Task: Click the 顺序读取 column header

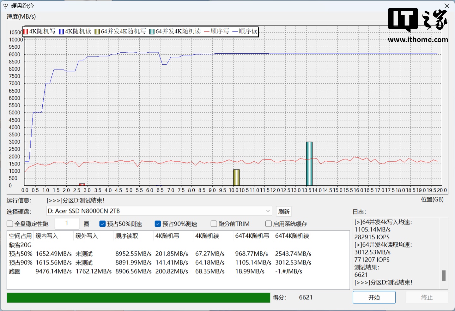Action: [127, 236]
